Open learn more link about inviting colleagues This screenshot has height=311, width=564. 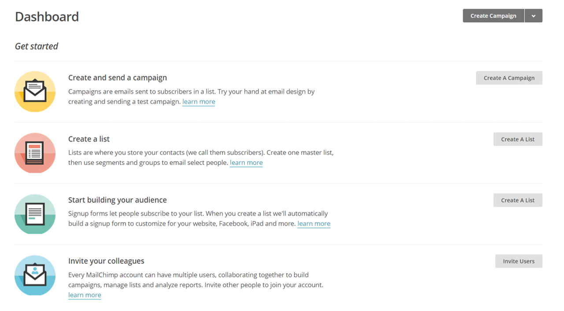pos(85,295)
